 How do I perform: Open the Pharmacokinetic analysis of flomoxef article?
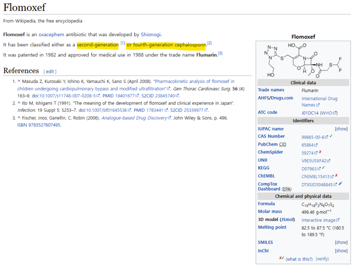pyautogui.click(x=126, y=85)
